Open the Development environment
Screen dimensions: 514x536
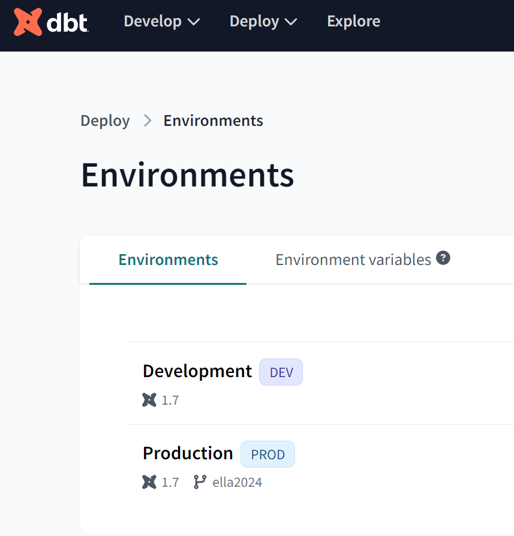tap(197, 371)
